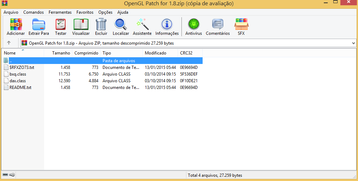Click the Adicionar toolbar icon
The height and width of the screenshot is (181, 358).
point(16,24)
